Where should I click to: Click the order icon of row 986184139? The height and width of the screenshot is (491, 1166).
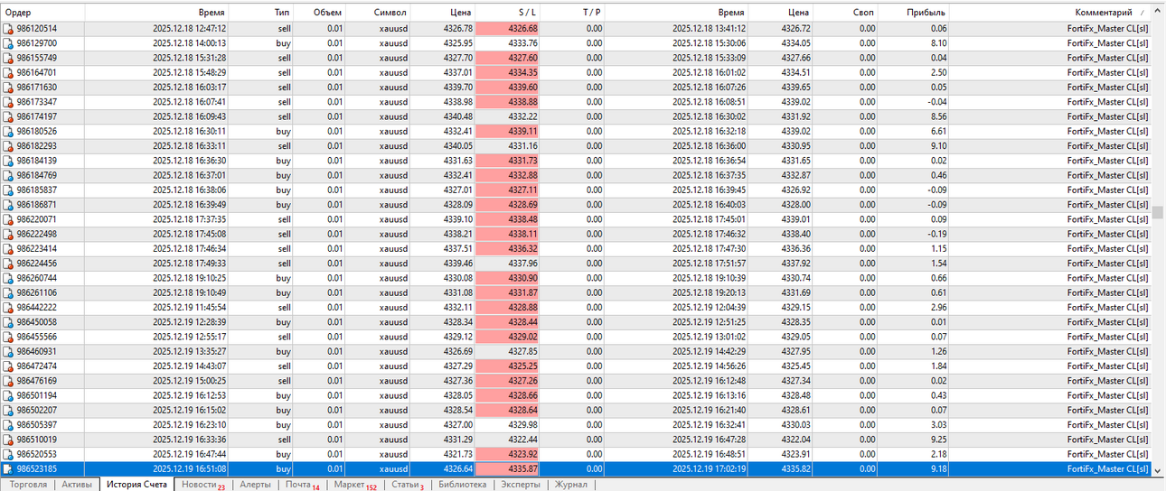(8, 161)
